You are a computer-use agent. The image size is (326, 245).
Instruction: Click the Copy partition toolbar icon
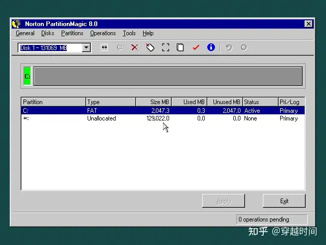180,47
